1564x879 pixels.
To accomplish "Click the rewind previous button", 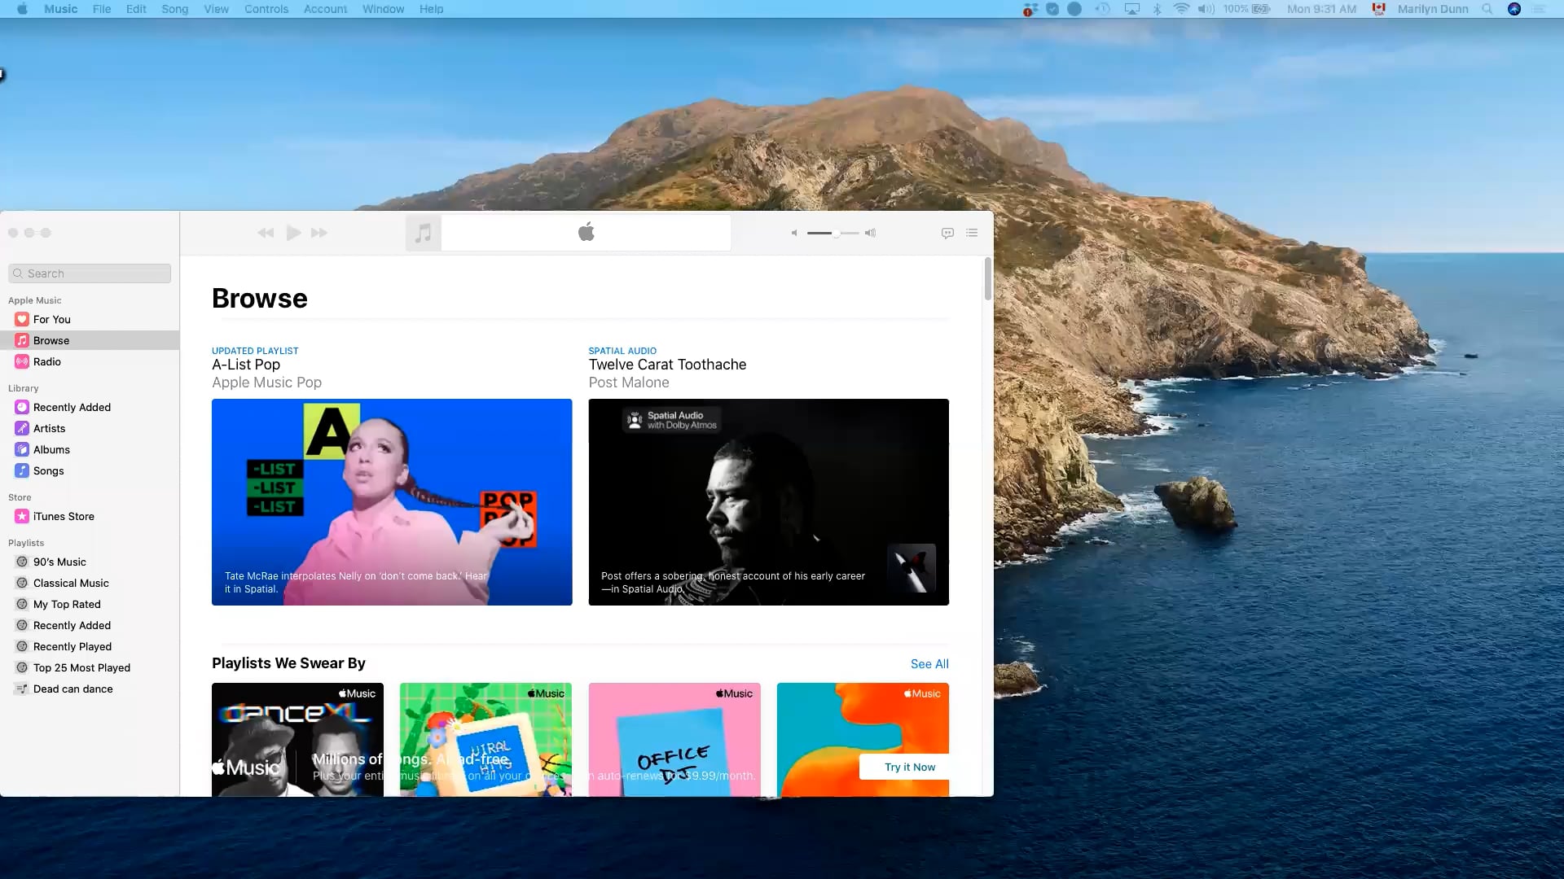I will [266, 233].
